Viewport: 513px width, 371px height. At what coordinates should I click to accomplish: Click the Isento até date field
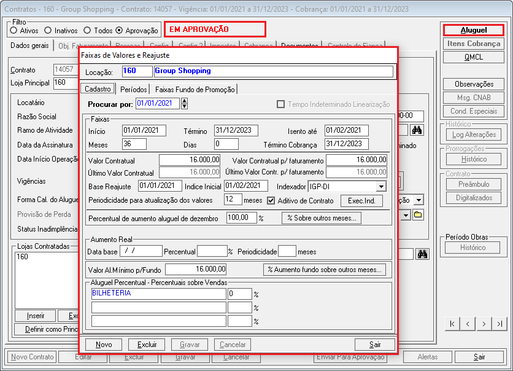point(347,130)
